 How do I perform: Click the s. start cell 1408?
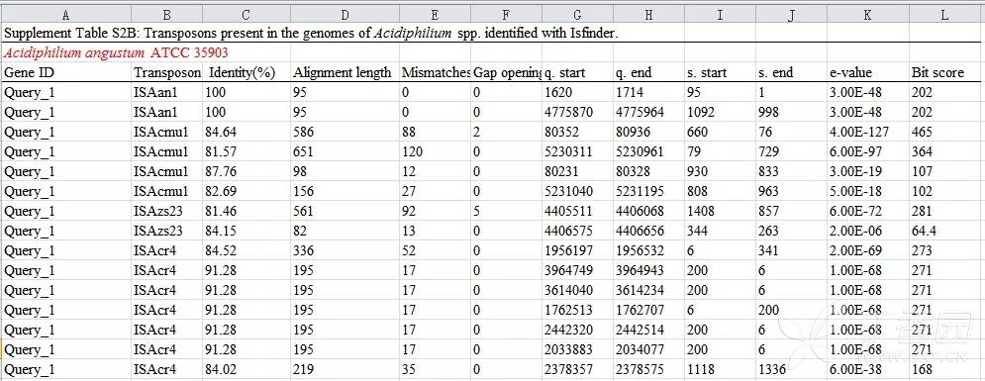pos(720,211)
